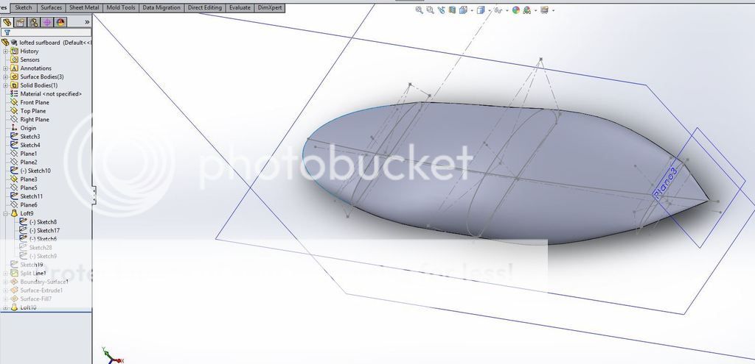Open the FeatureManager design tree tab icon

tap(7, 22)
